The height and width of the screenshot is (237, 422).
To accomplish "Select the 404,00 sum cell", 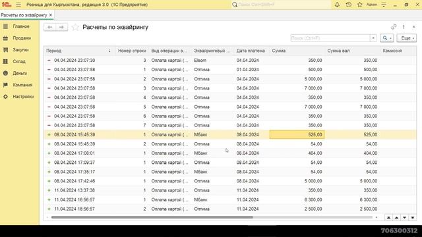I will point(297,153).
